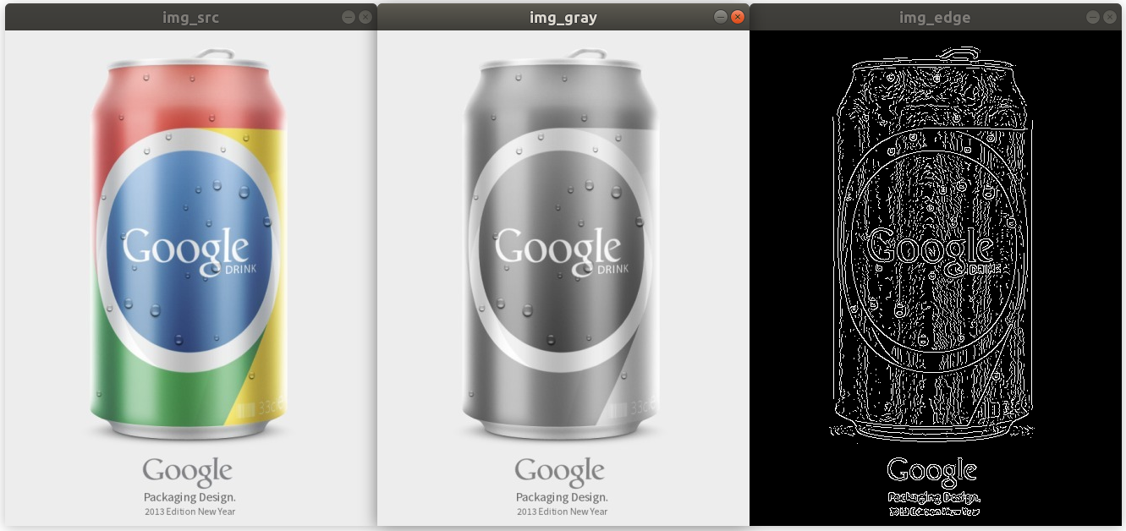Screen dimensions: 1126x531
Task: Close the img_gray window
Action: click(x=737, y=17)
